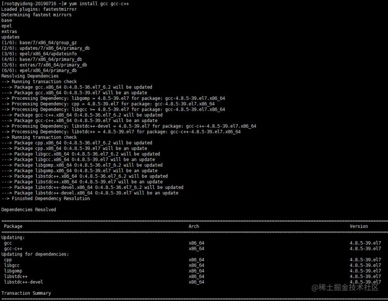The image size is (388, 301).
Task: Select 'Package gcc.x86_64 0:4.8.5-36.el7_6.2 will be updated'
Action: click(x=83, y=87)
